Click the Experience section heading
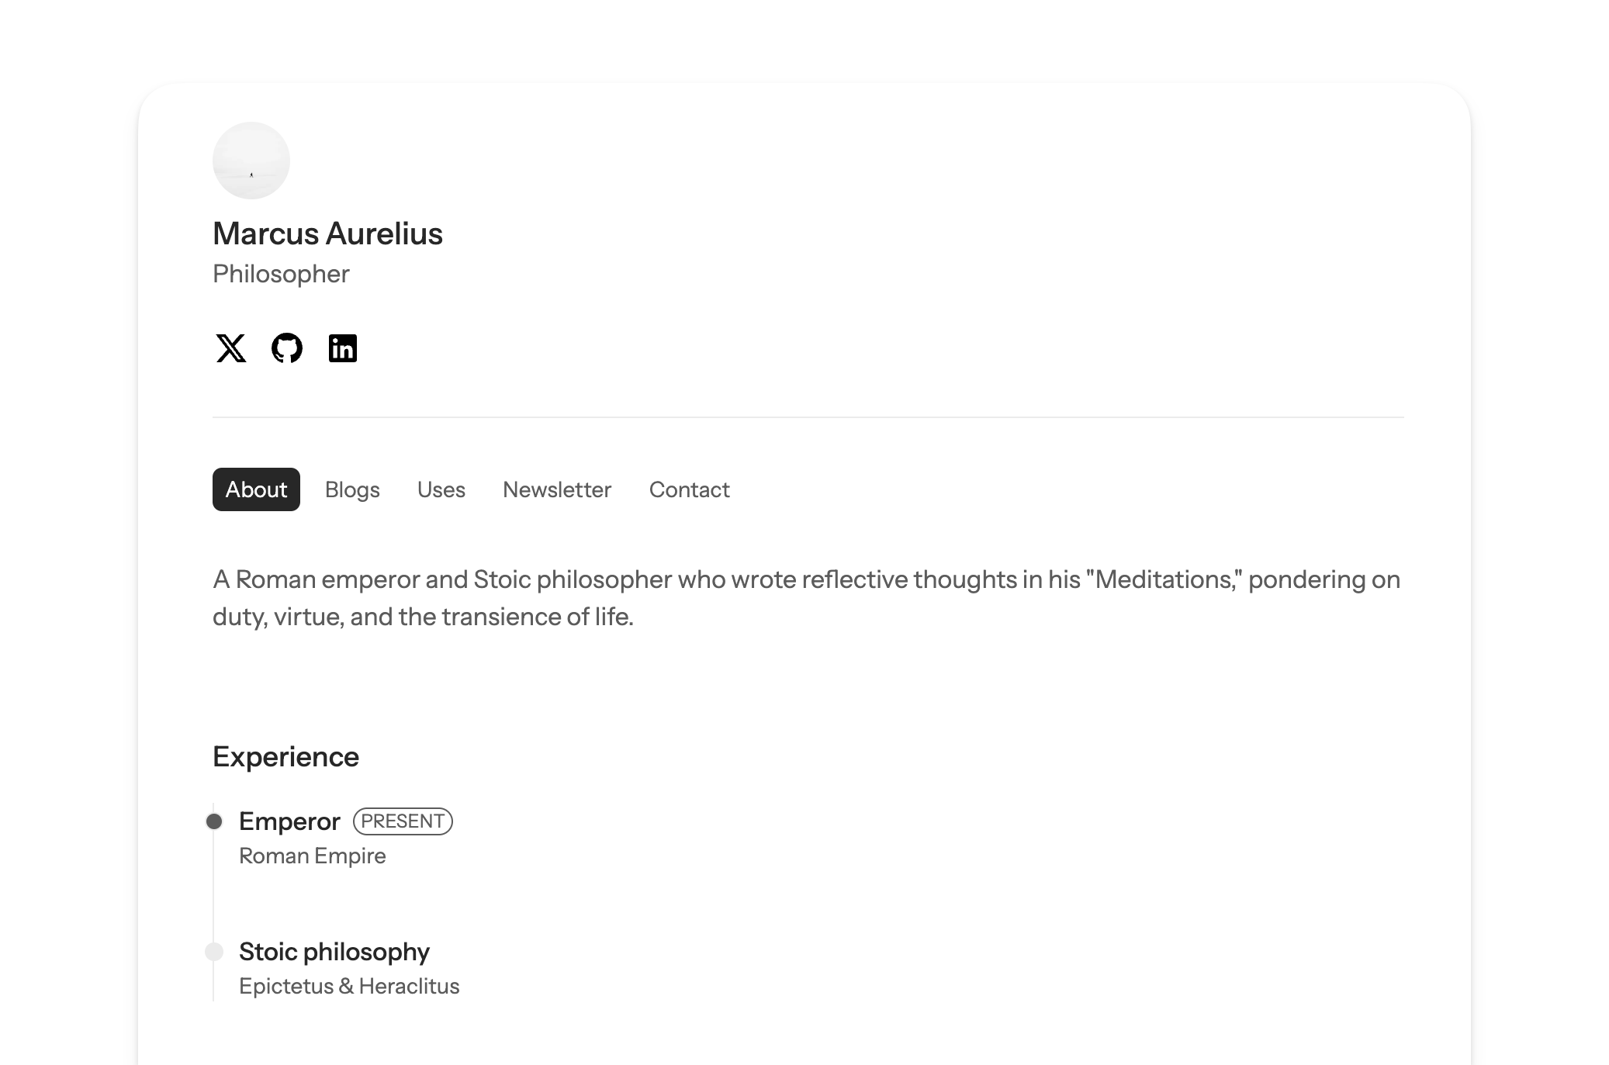Image resolution: width=1609 pixels, height=1065 pixels. pyautogui.click(x=285, y=756)
